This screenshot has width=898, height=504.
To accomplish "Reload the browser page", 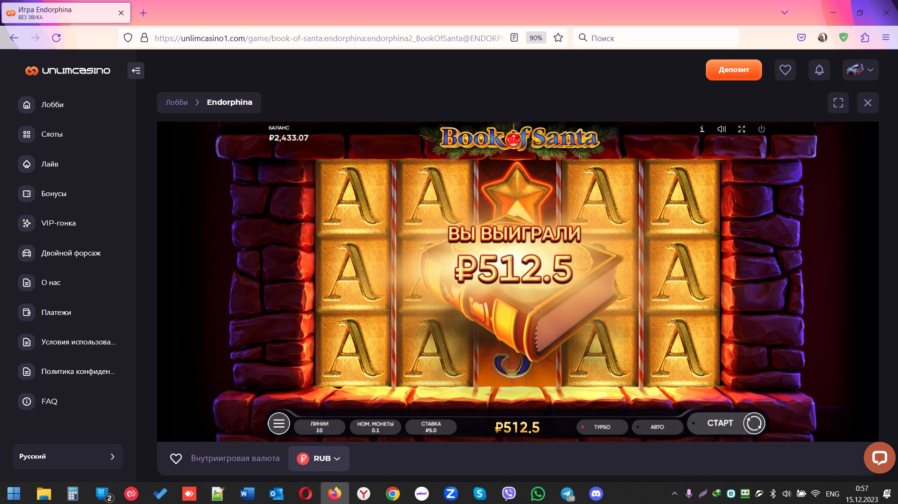I will 56,38.
